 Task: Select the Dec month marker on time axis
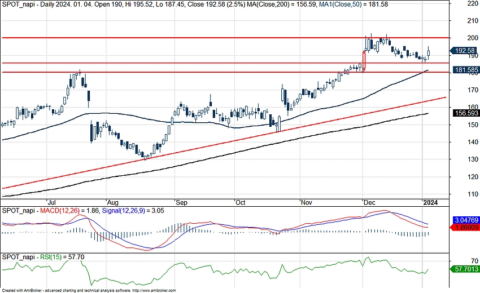[370, 202]
